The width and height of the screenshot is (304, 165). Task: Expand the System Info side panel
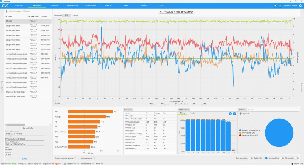click(x=302, y=88)
